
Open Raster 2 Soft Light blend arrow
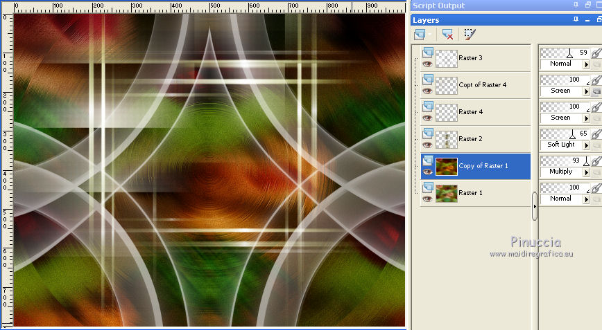click(586, 145)
